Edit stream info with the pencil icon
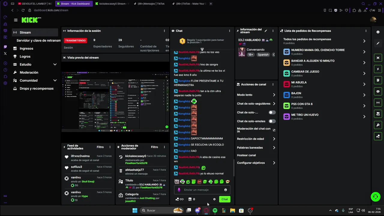384x216 pixels. pyautogui.click(x=266, y=31)
